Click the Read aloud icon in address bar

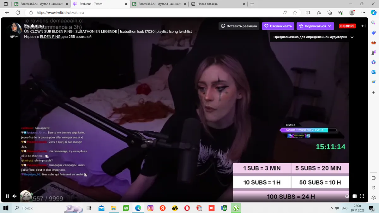click(x=285, y=13)
